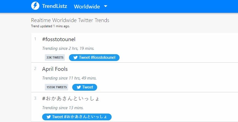Click the 1555K TWEETS badge
This screenshot has height=122, width=238.
[x=56, y=87]
